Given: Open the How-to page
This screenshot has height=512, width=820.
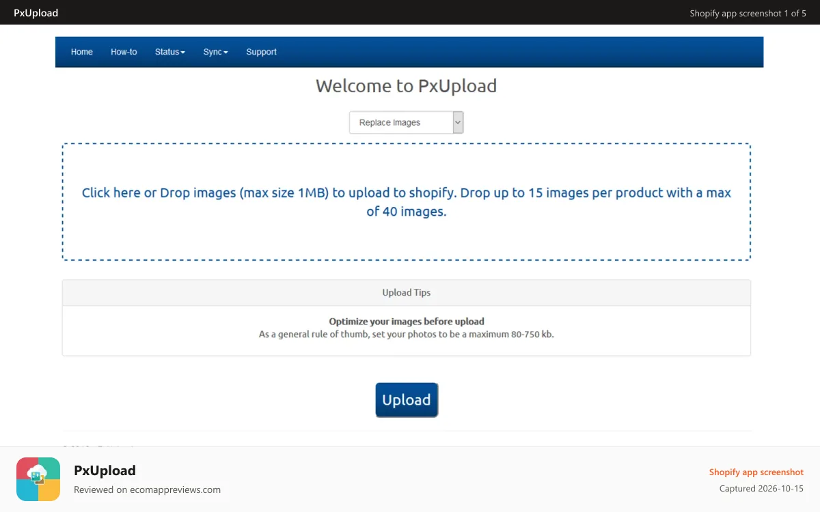Looking at the screenshot, I should tap(124, 52).
